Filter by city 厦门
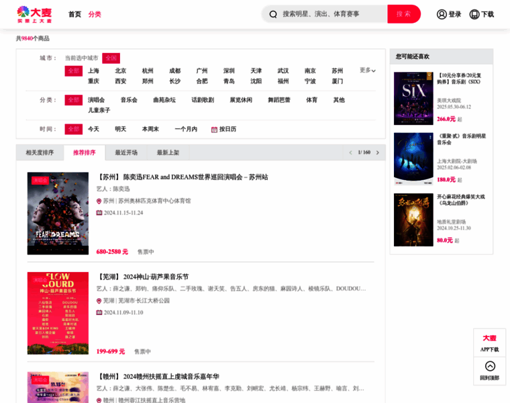The width and height of the screenshot is (510, 403). 337,81
